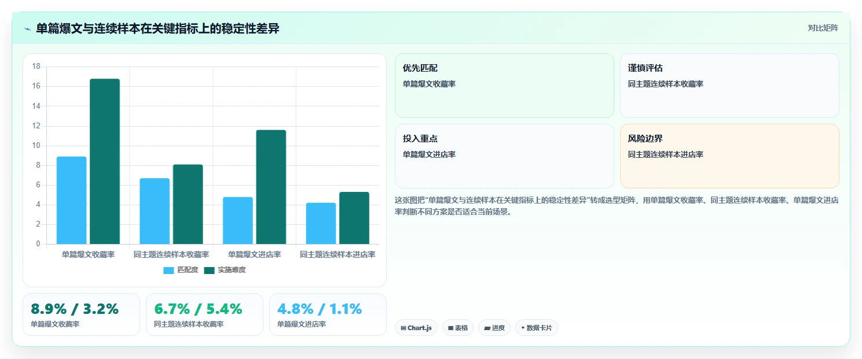Click the 实施难度 green legend swatch
Viewport: 862px width, 359px height.
[x=209, y=271]
